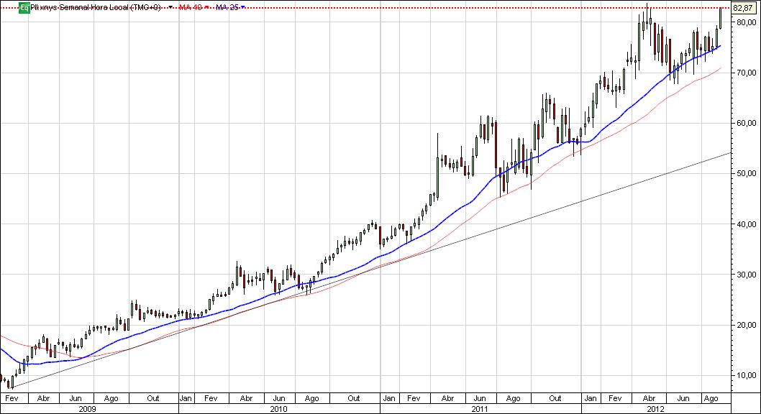The width and height of the screenshot is (761, 414).
Task: Open the dropdown arrow after the chart title
Action: click(170, 8)
